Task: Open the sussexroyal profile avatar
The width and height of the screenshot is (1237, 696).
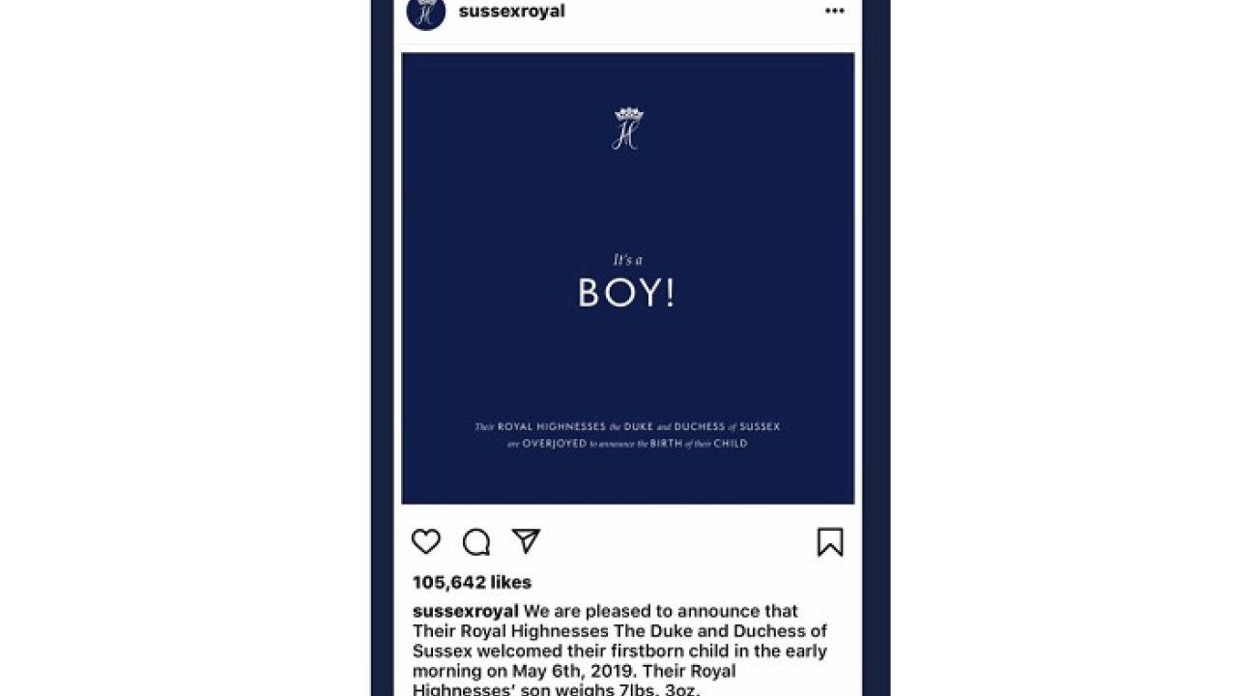Action: [x=426, y=13]
